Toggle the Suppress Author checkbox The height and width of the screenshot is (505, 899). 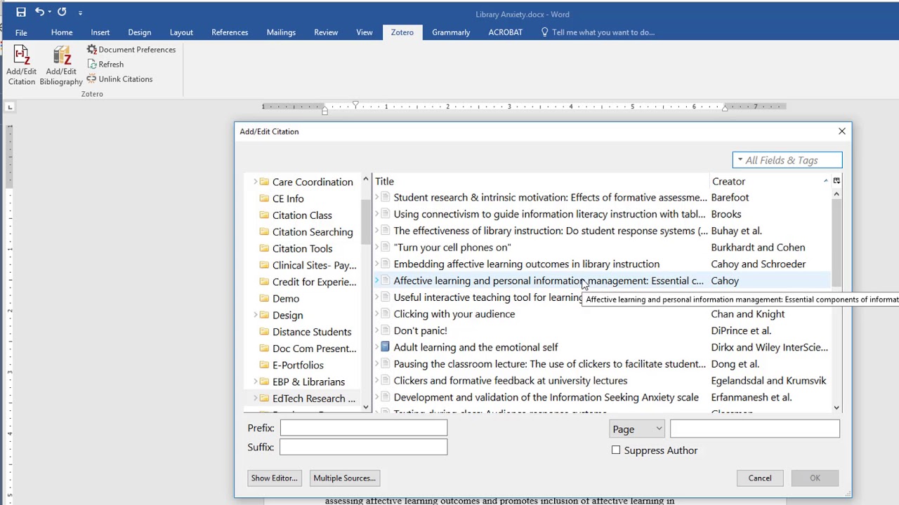click(x=616, y=450)
